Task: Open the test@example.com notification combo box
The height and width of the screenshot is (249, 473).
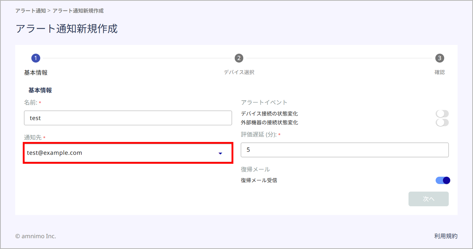Action: (128, 153)
